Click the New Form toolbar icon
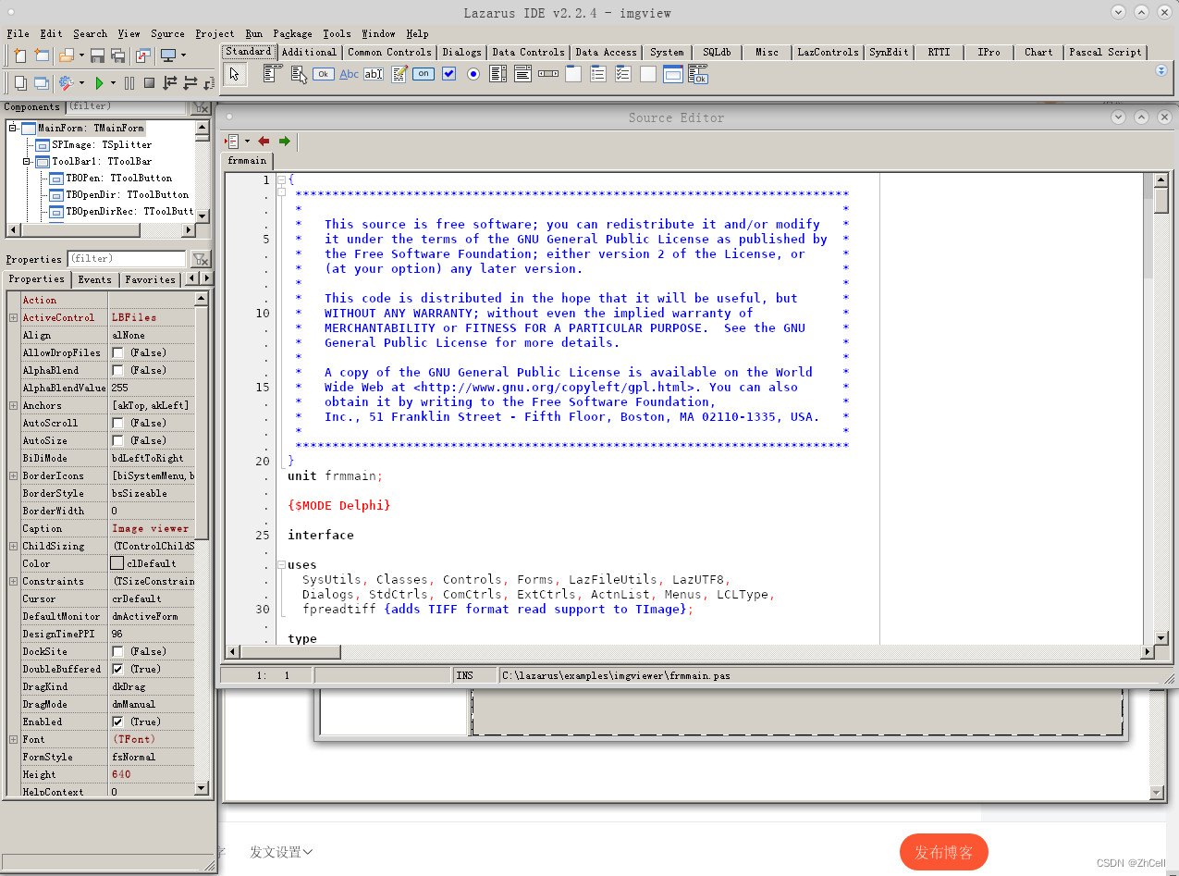 click(42, 56)
